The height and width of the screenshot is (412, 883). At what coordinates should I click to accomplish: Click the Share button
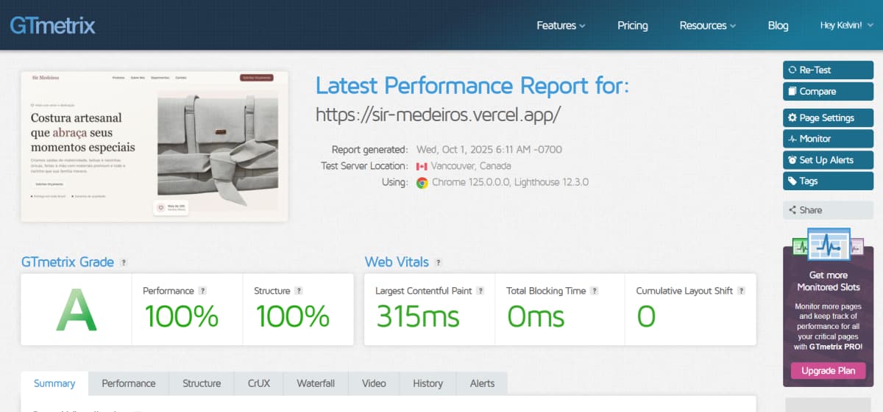pyautogui.click(x=828, y=210)
